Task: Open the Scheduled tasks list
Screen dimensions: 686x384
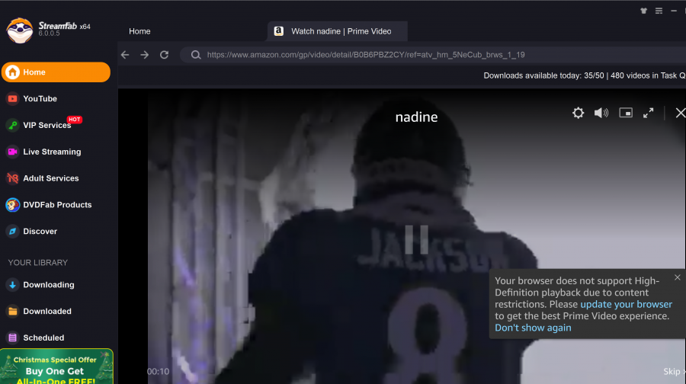Action: [x=43, y=338]
